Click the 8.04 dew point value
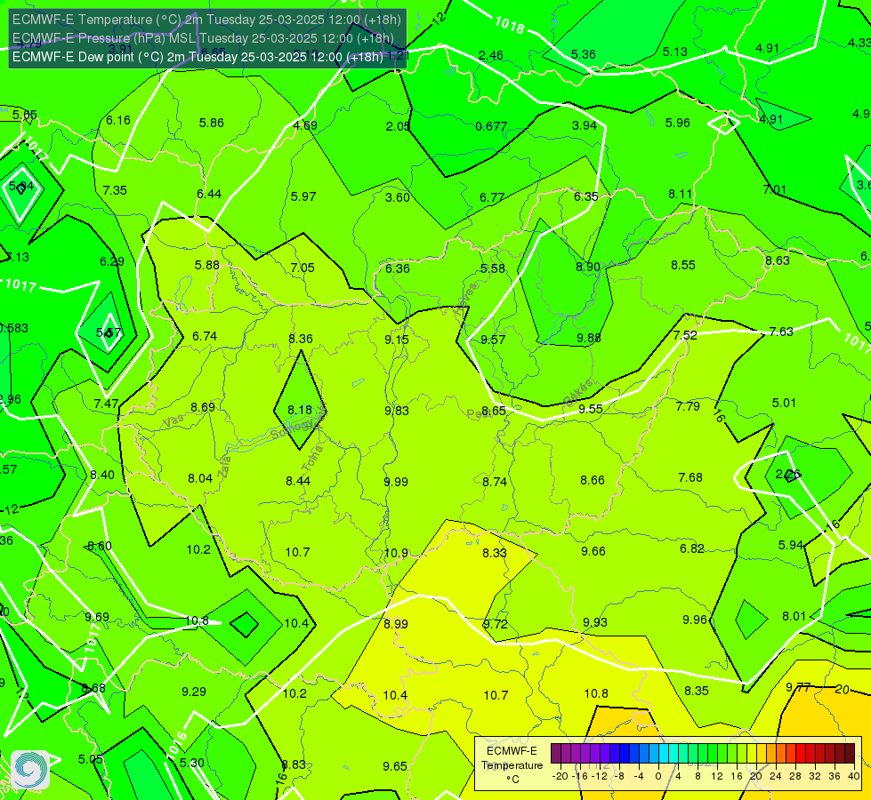Image resolution: width=871 pixels, height=800 pixels. click(200, 478)
